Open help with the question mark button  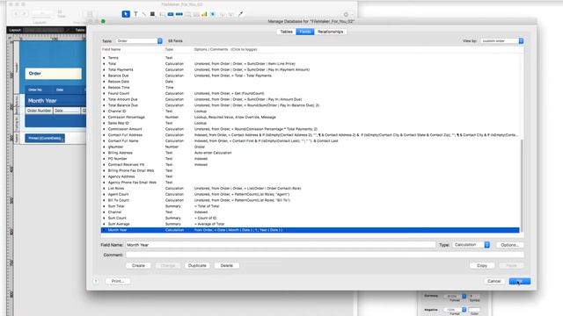96,281
